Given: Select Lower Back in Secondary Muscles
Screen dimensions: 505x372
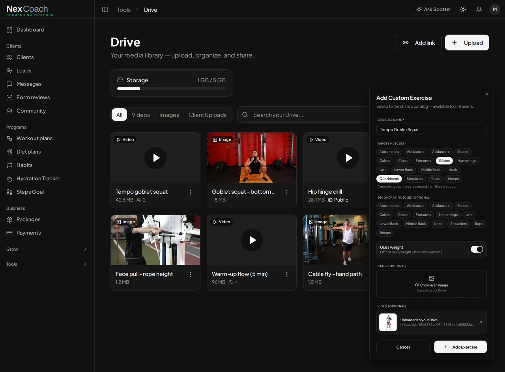Looking at the screenshot, I should (x=389, y=224).
